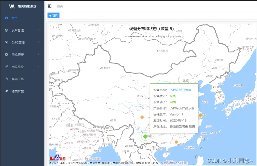Select the 设备管理 layers icon in sidebar

pos(7,30)
